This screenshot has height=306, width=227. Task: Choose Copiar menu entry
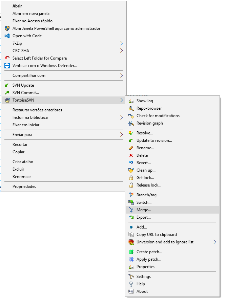pyautogui.click(x=64, y=152)
